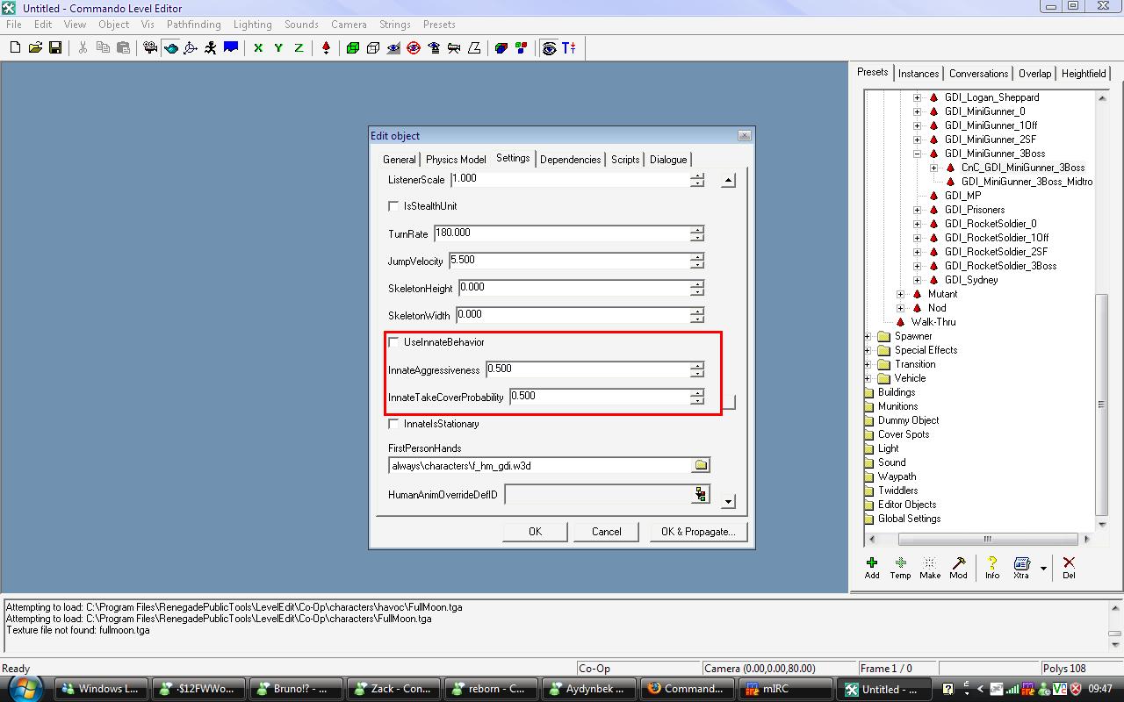Switch to the Physics Model tab

click(456, 160)
